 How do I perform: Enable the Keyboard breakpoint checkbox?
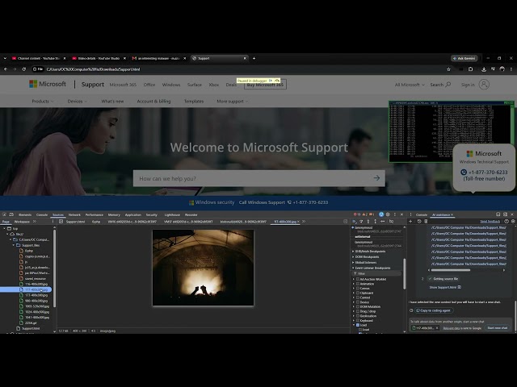click(358, 321)
